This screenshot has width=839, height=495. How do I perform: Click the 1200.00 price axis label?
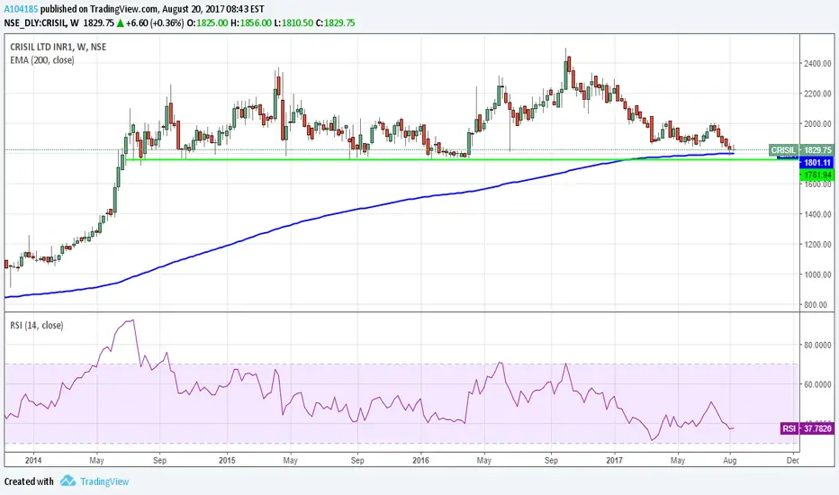coord(817,245)
